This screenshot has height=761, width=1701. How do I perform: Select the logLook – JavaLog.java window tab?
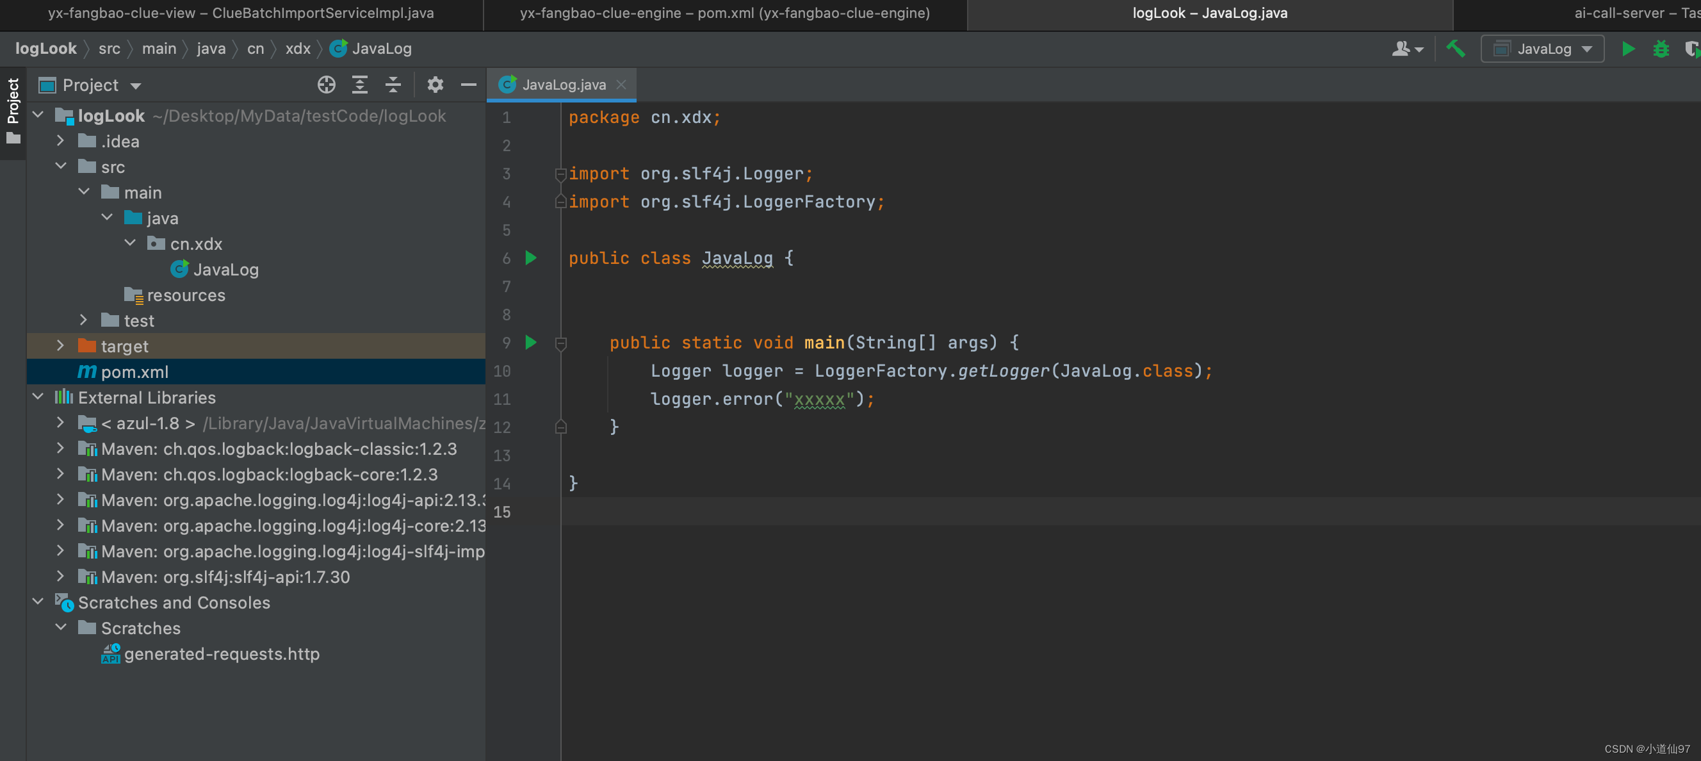coord(1210,13)
